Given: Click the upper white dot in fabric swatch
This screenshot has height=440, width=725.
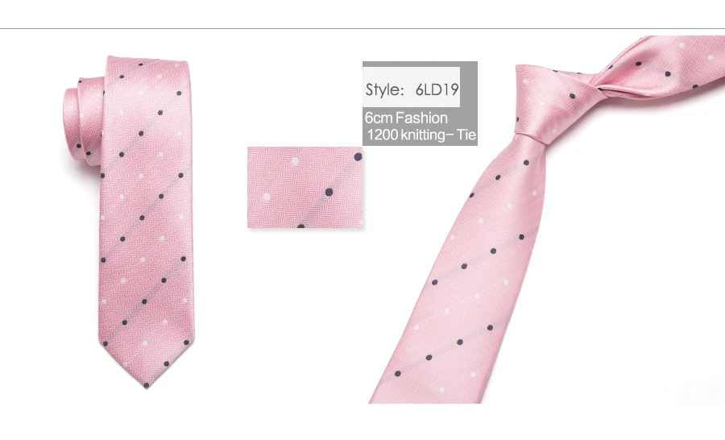Looking at the screenshot, I should tap(295, 161).
